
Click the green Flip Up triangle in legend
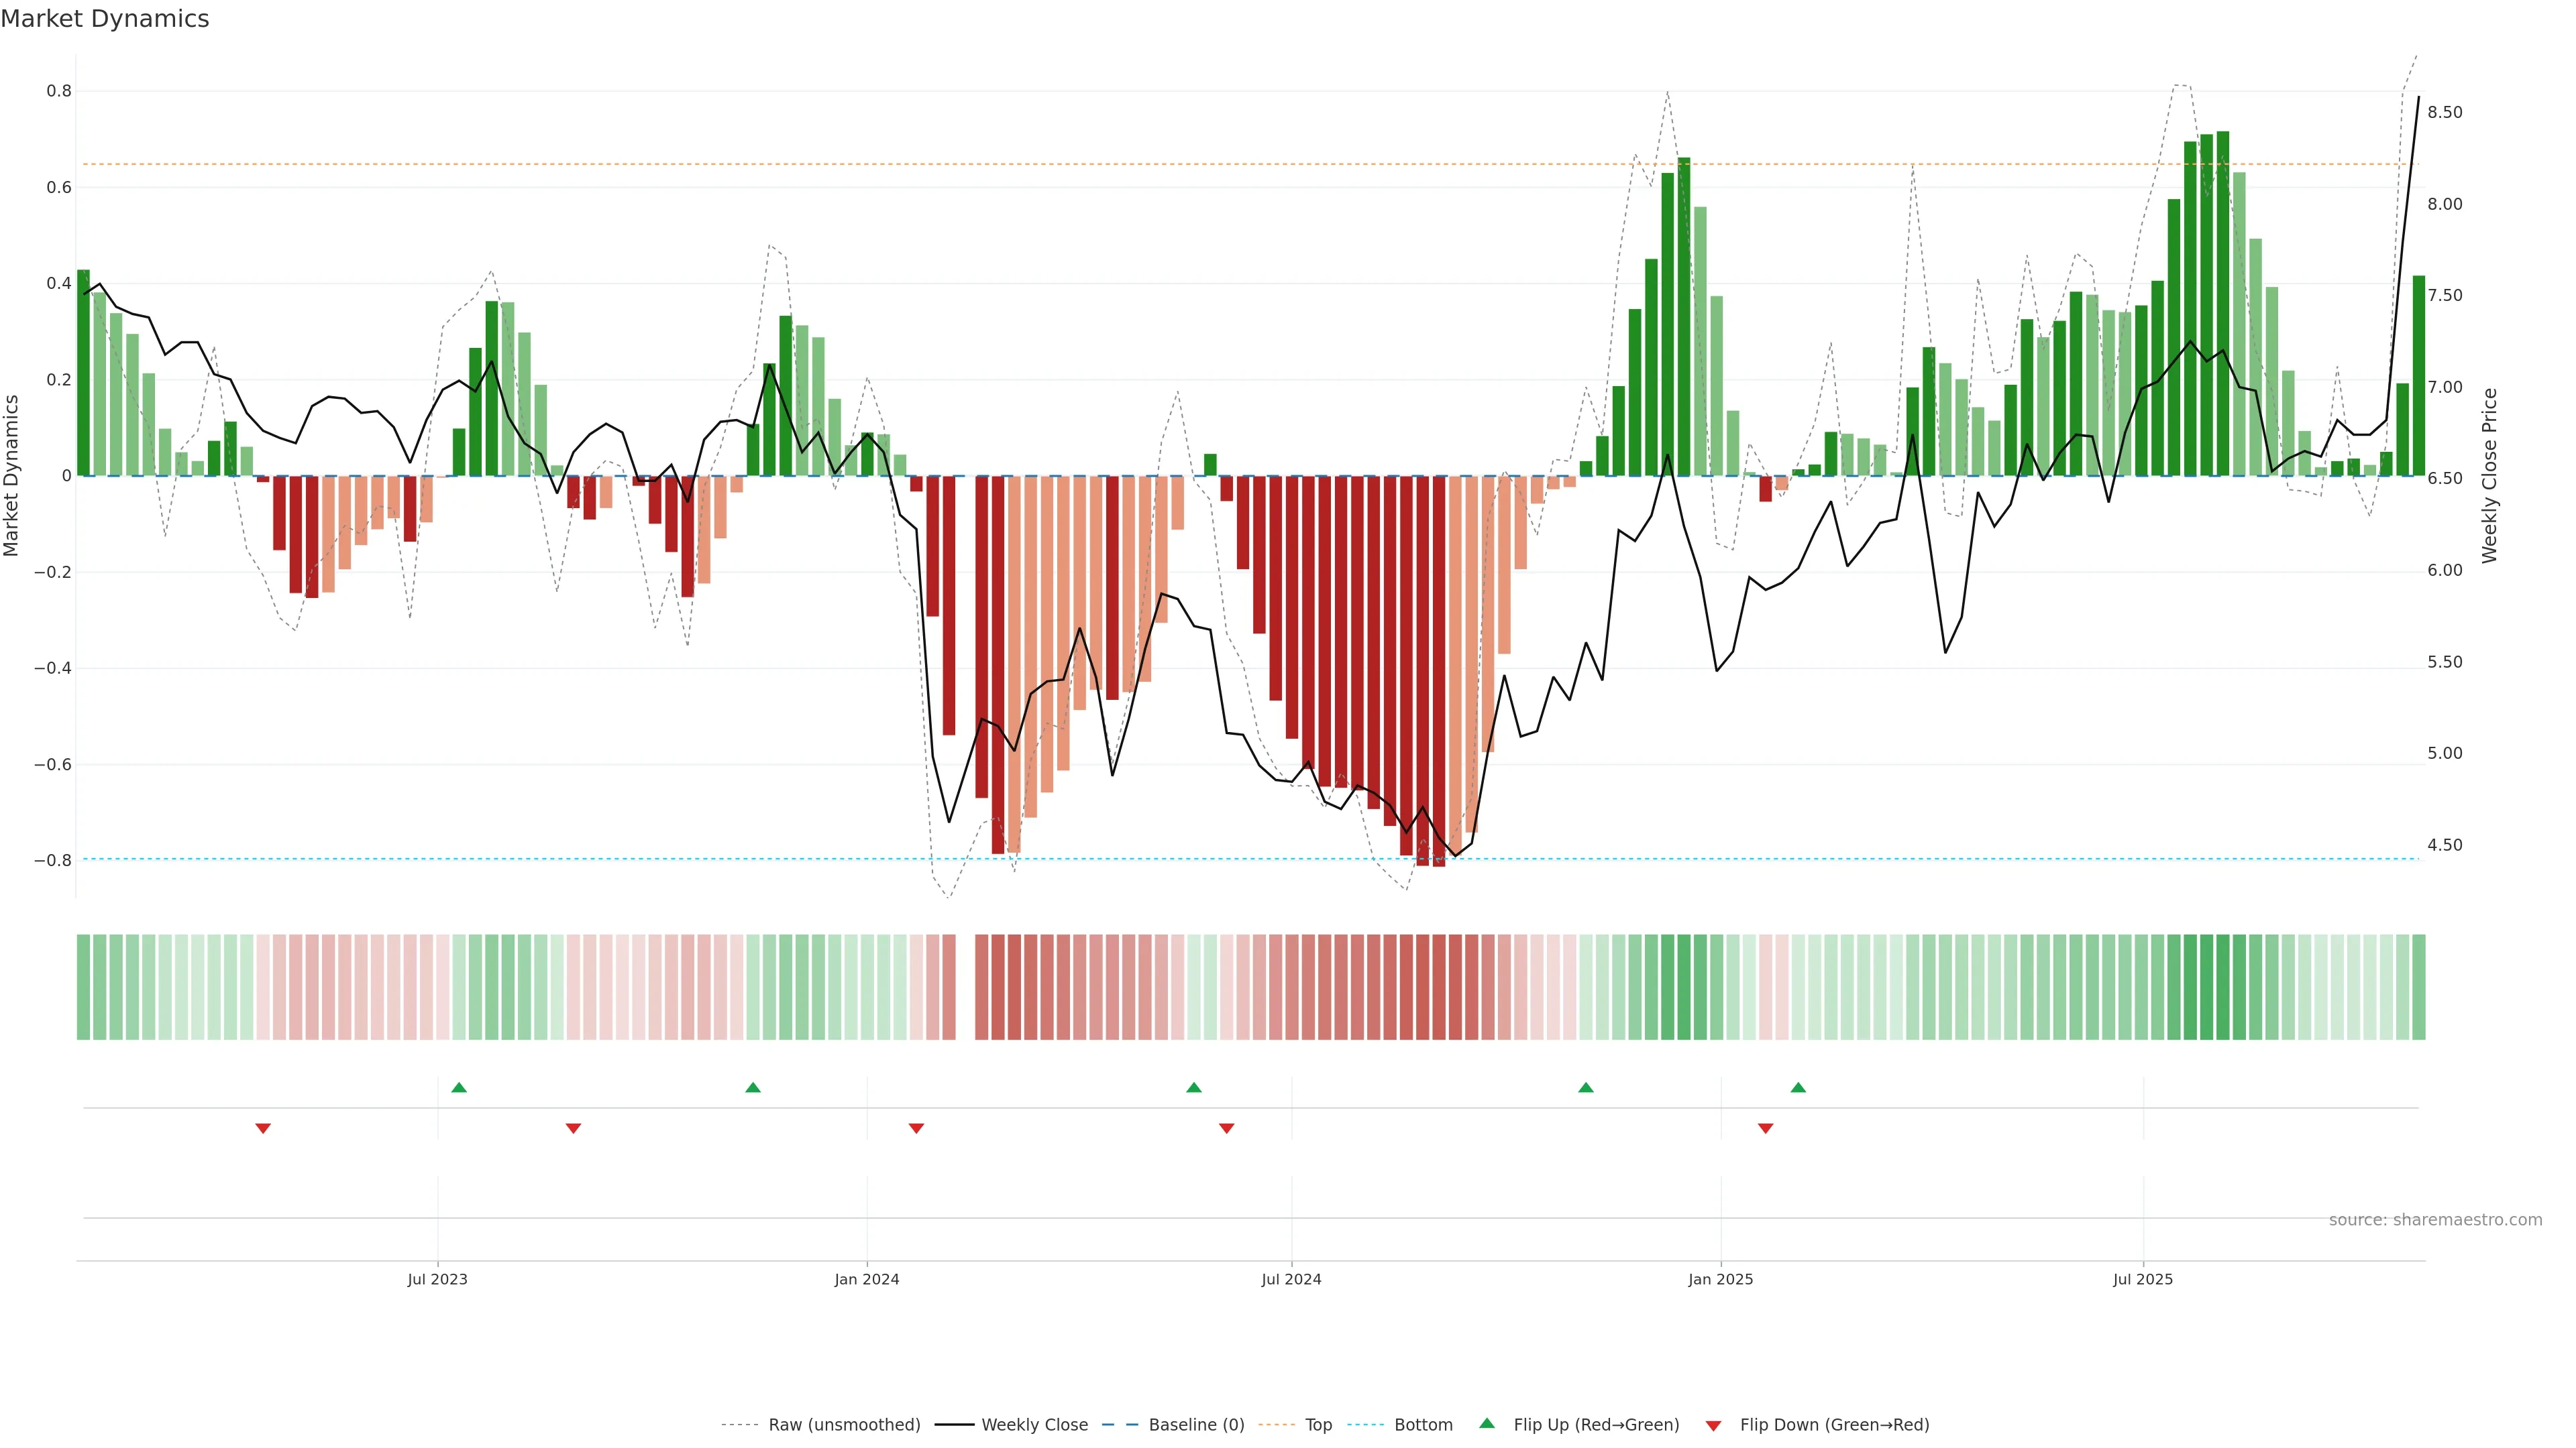click(x=1487, y=1423)
